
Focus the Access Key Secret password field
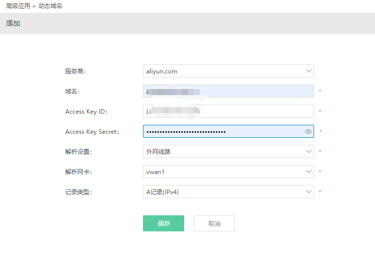point(221,132)
